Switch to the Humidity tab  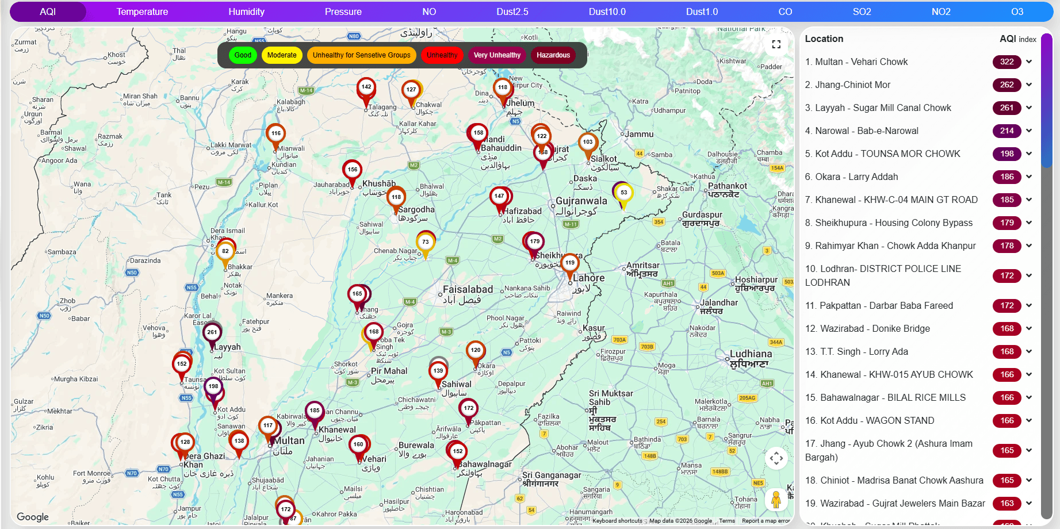pyautogui.click(x=246, y=11)
